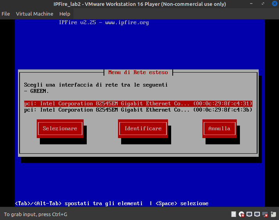The height and width of the screenshot is (220, 279).
Task: Open the Help menu
Action: [65, 14]
